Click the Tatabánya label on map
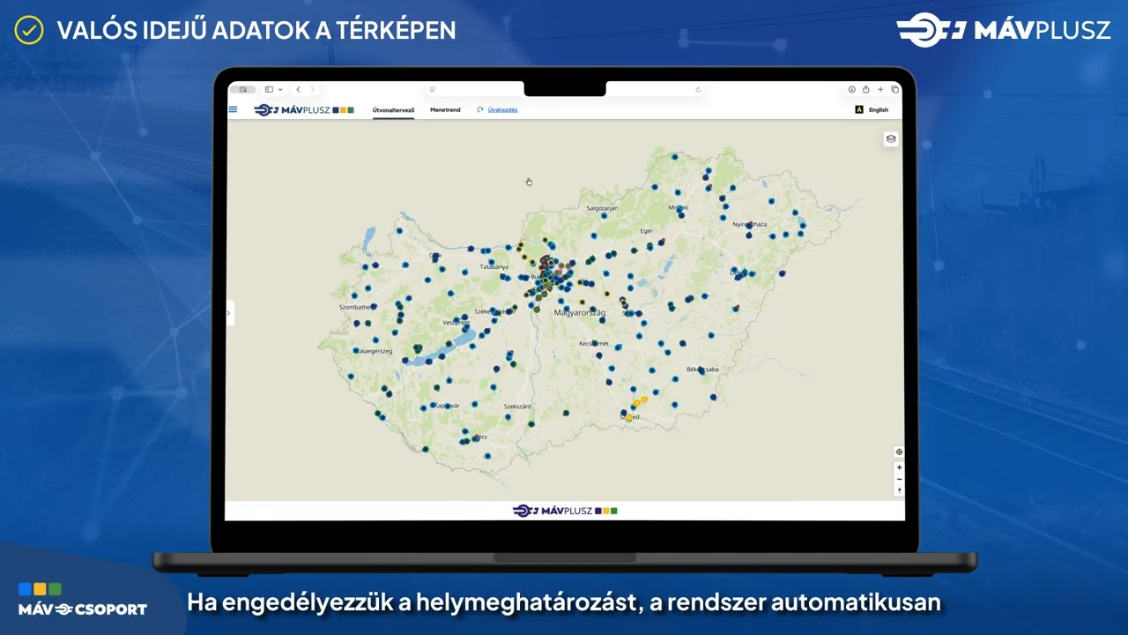 pyautogui.click(x=493, y=266)
